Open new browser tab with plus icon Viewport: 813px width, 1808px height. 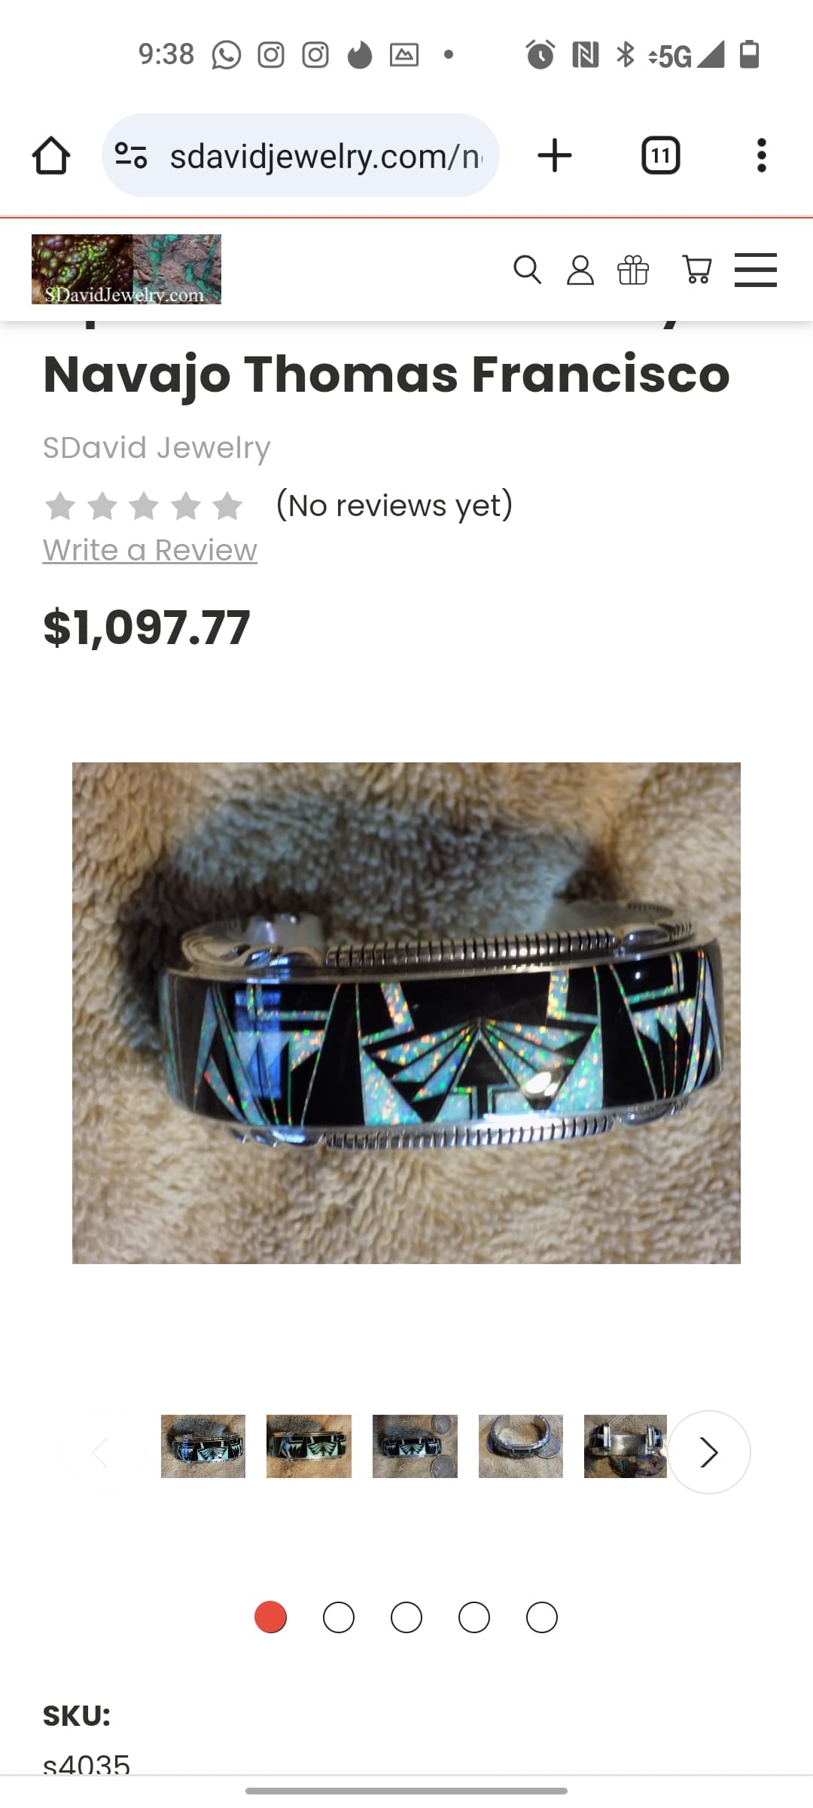point(555,155)
